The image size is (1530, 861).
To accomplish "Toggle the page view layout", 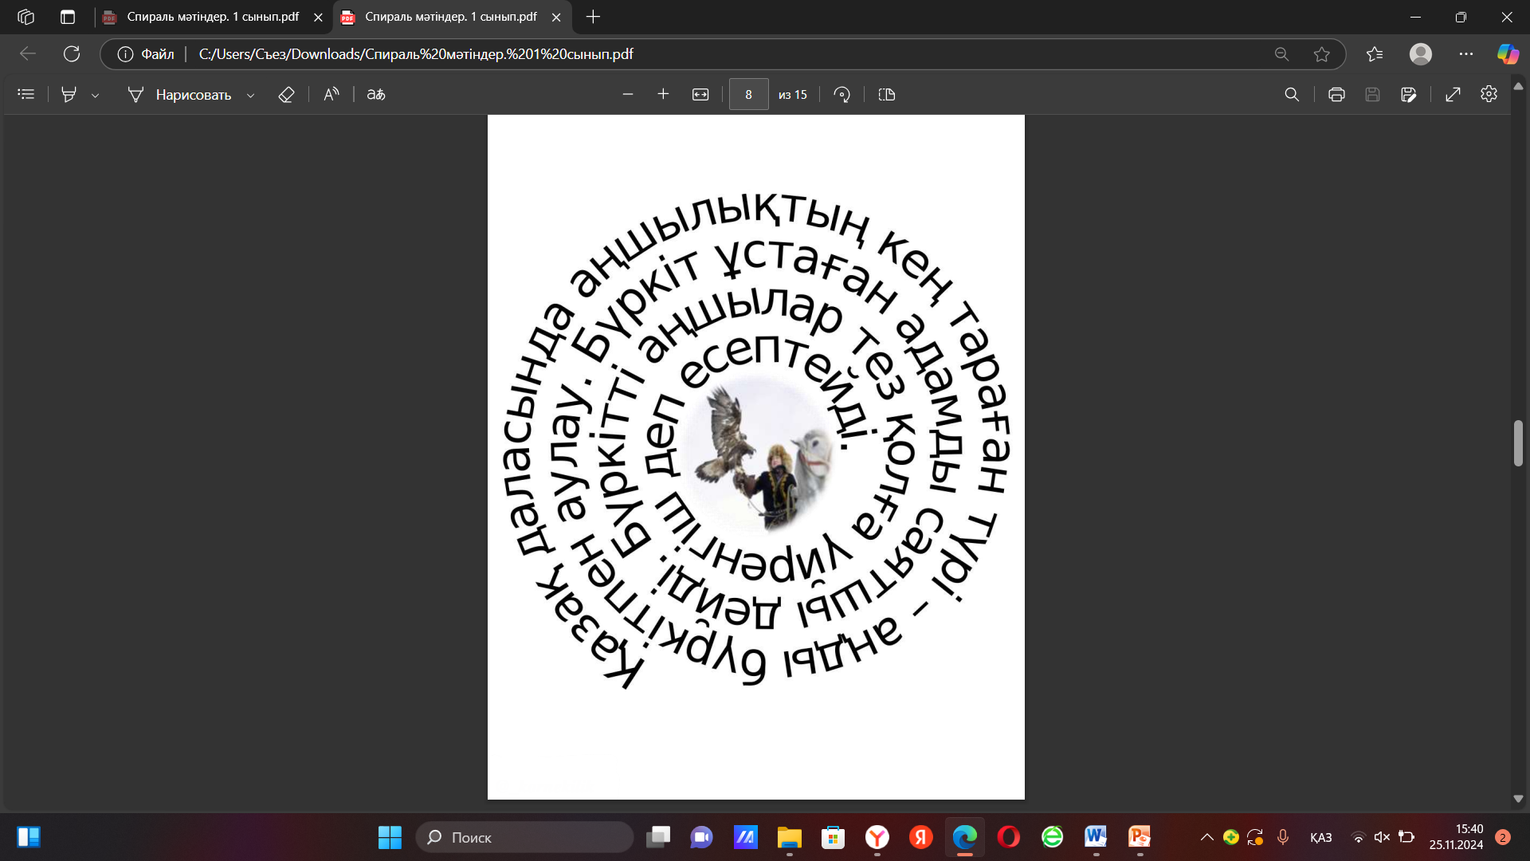I will [x=887, y=94].
